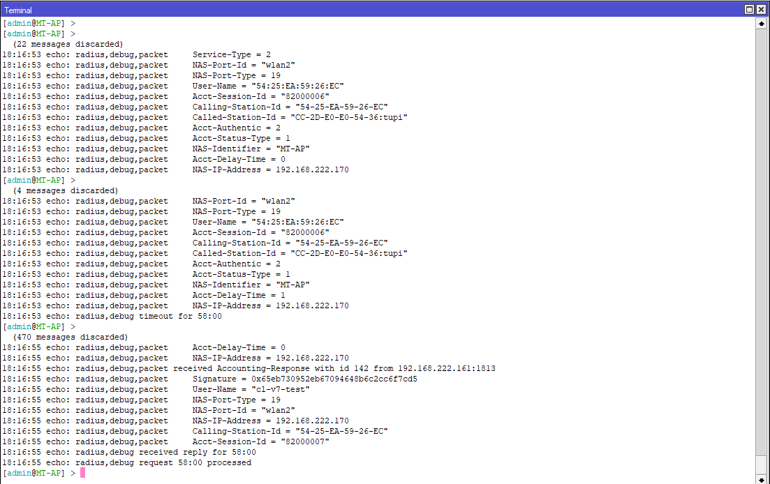
Task: Click the '(22 messages discarded)' line
Action: [x=68, y=44]
